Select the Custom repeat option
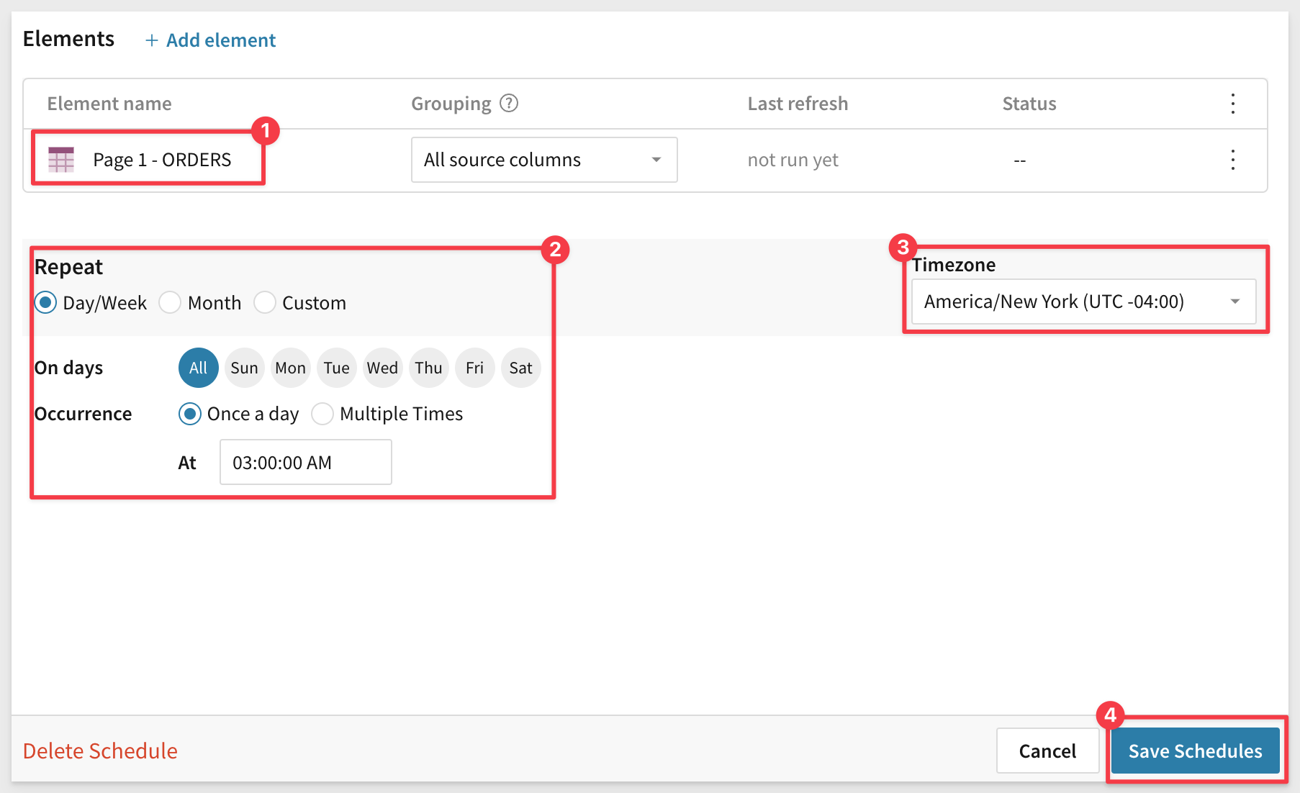 click(265, 302)
